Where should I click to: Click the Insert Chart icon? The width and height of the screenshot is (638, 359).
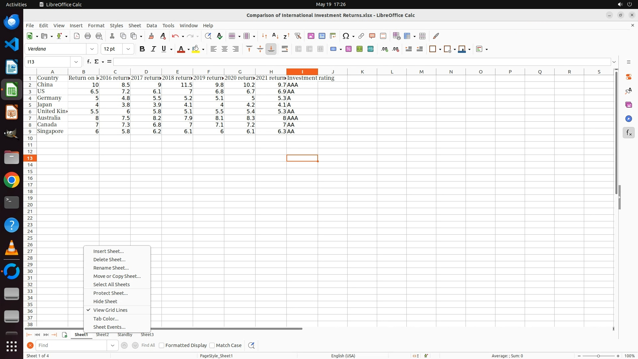click(322, 36)
